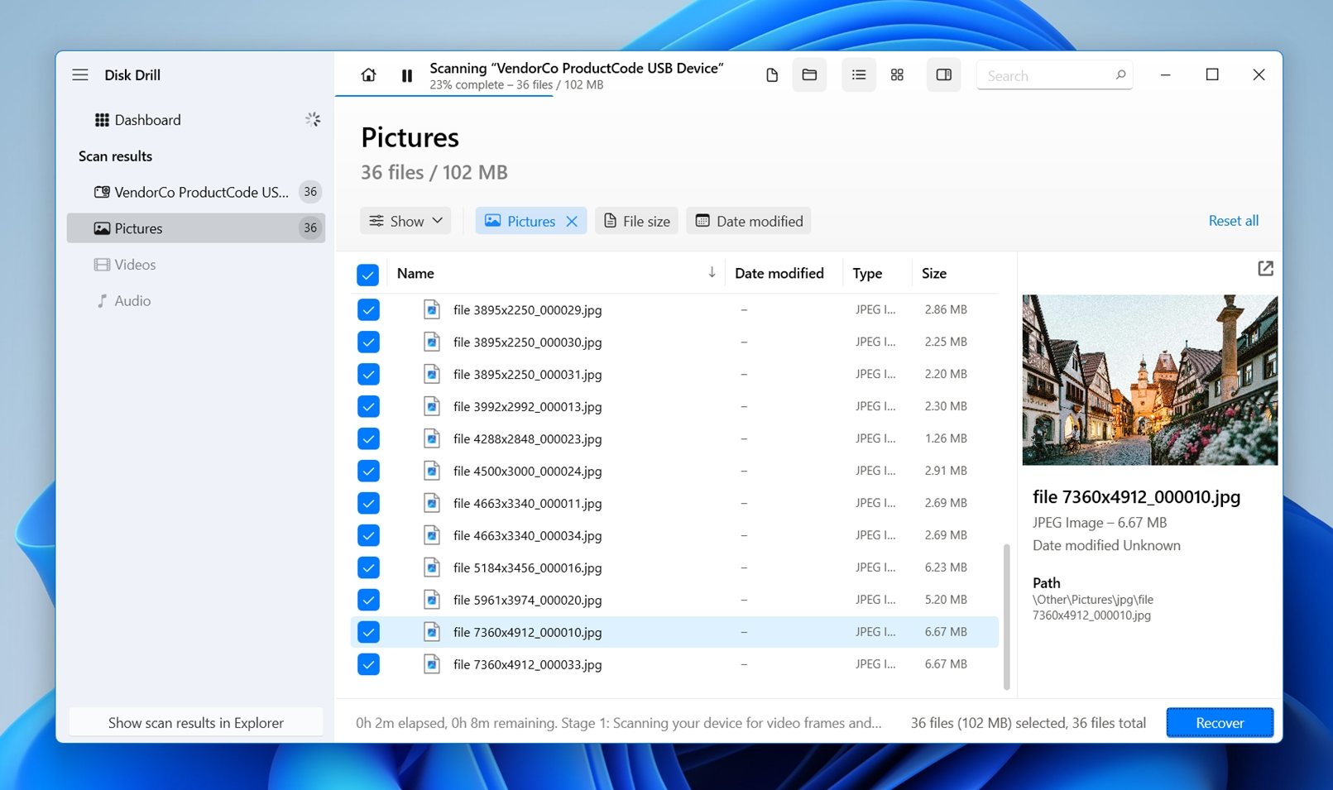Screen dimensions: 1333x790
Task: Remove the Pictures filter chip
Action: [572, 222]
